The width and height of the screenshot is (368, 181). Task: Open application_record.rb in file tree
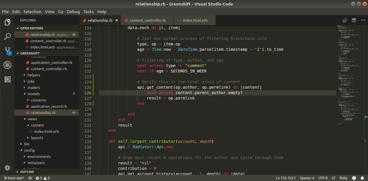coord(49,106)
